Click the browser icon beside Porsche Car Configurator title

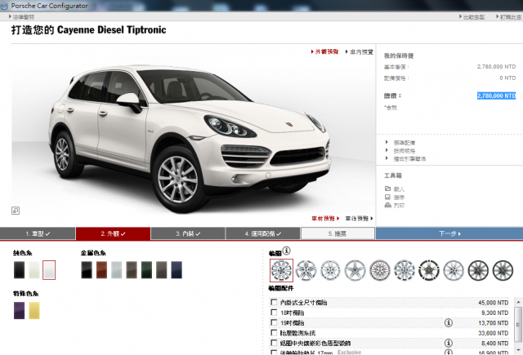(x=4, y=6)
